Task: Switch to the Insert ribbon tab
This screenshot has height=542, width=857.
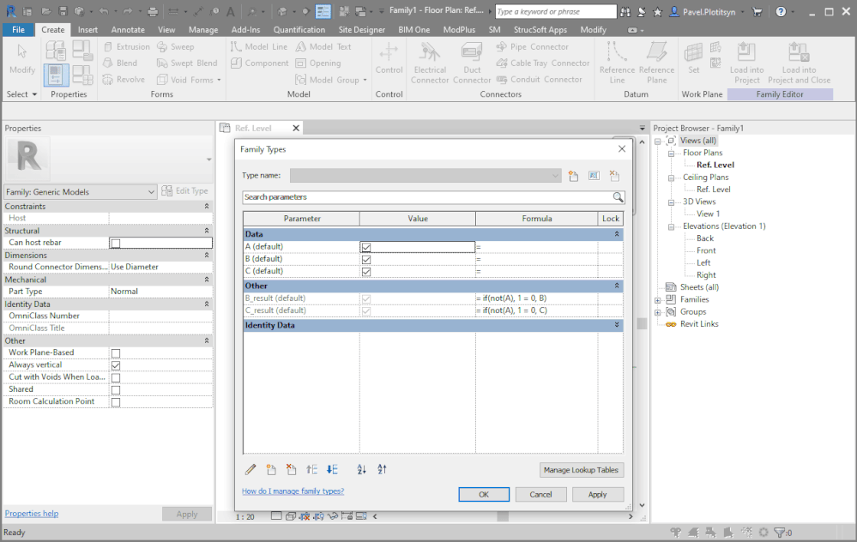Action: tap(88, 29)
